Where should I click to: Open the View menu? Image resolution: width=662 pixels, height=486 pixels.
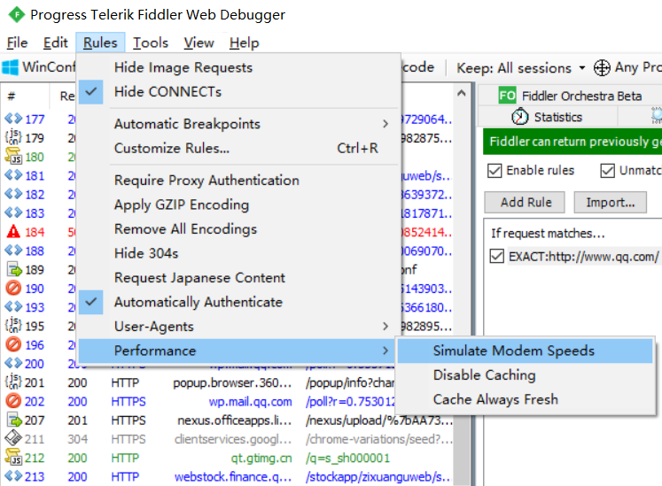click(x=199, y=42)
